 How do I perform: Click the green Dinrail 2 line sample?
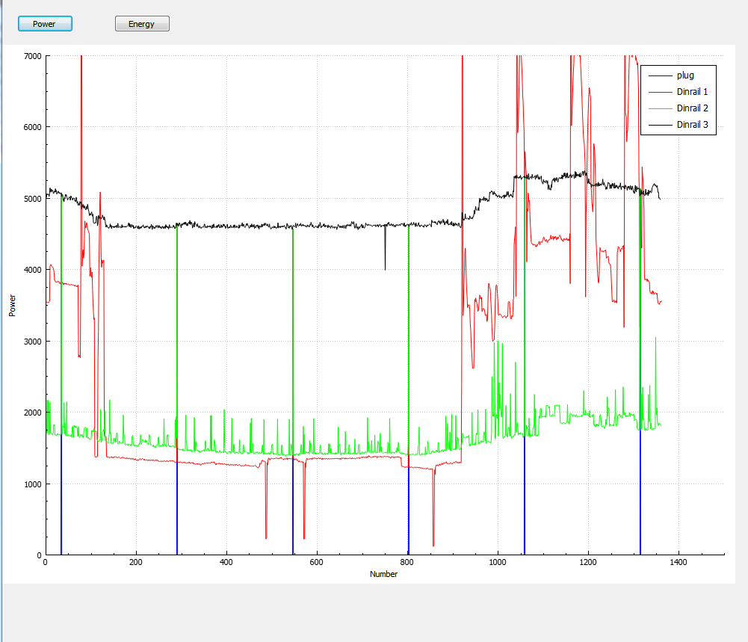pyautogui.click(x=661, y=109)
